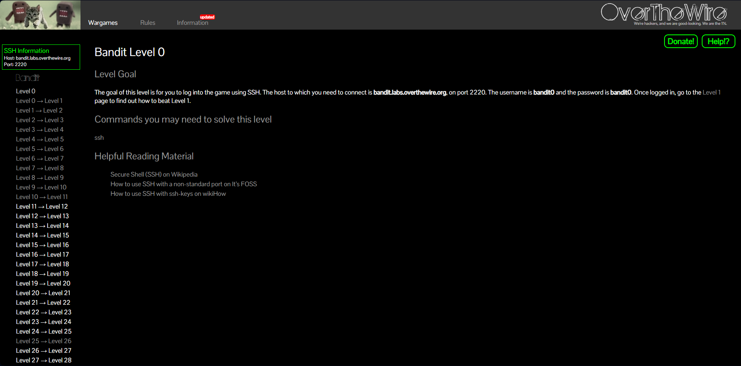Screen dimensions: 741x366
Task: Go to Level 16 → Level 17
Action: [42, 255]
